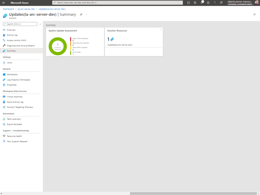The image size is (260, 195).
Task: Pin the Updates summary blade
Action: 81,14
